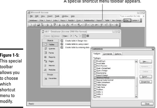
Task: Open the Window menu
Action: tap(65, 16)
